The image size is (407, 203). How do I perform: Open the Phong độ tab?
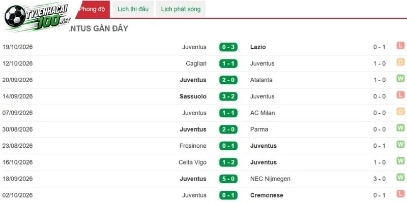pyautogui.click(x=93, y=9)
